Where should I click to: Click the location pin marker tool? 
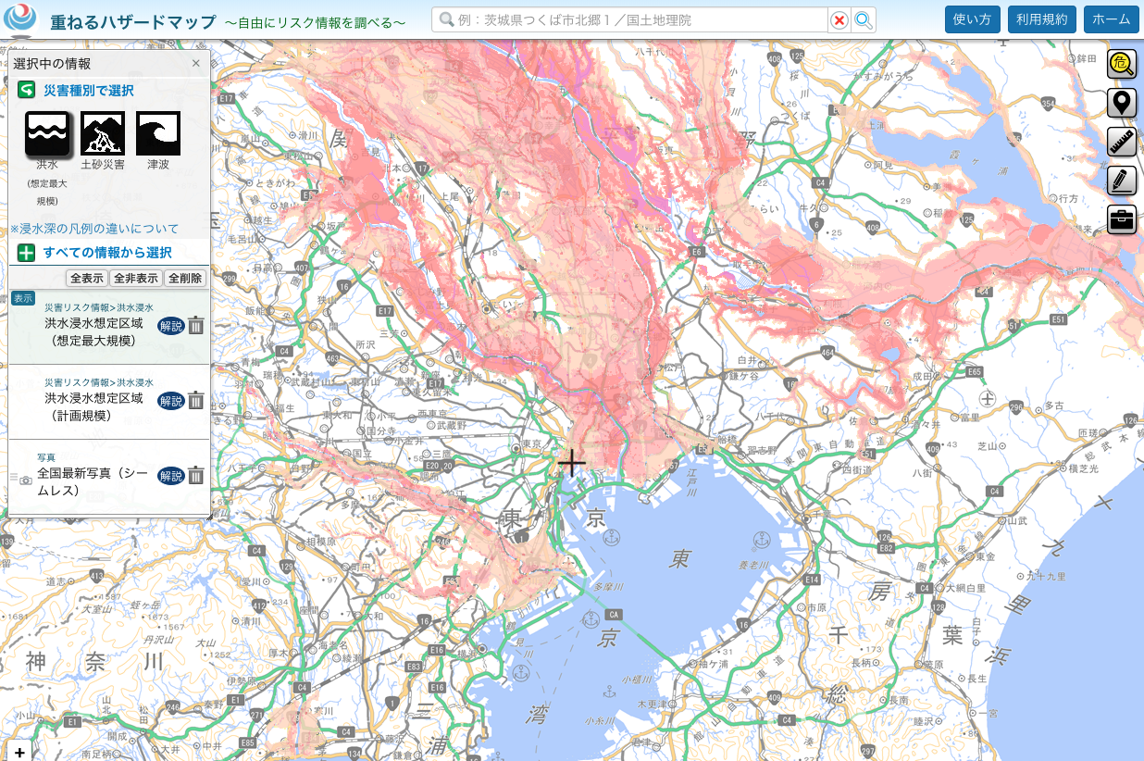(x=1122, y=103)
